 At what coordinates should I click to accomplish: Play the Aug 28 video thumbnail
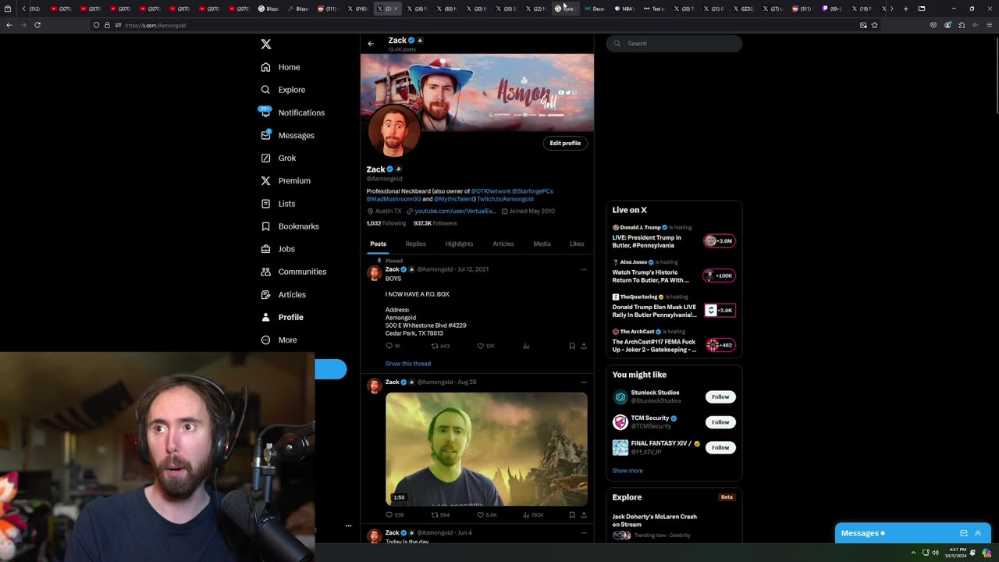(x=486, y=449)
